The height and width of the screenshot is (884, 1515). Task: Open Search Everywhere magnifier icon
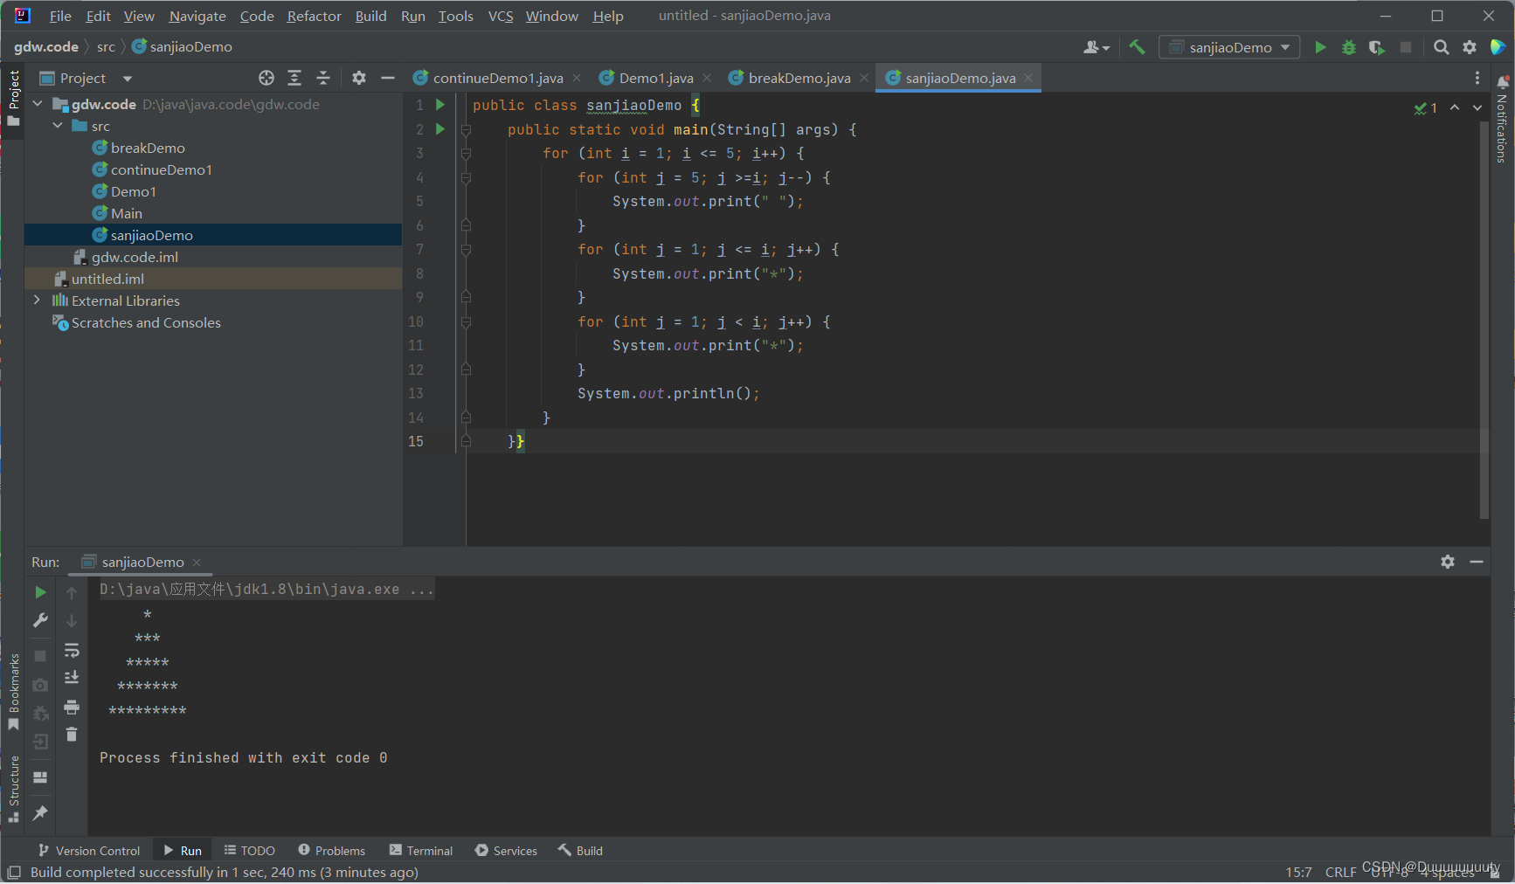[x=1442, y=47]
